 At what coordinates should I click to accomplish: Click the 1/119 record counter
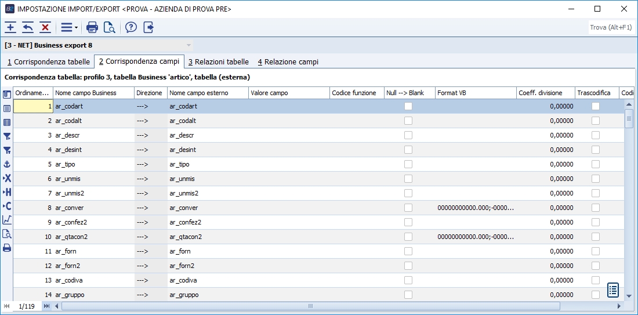coord(27,306)
